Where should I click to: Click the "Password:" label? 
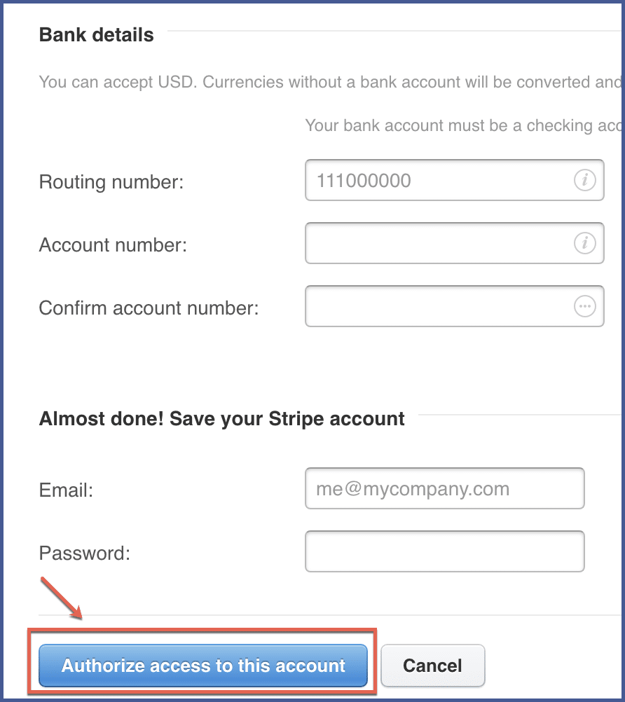(85, 553)
